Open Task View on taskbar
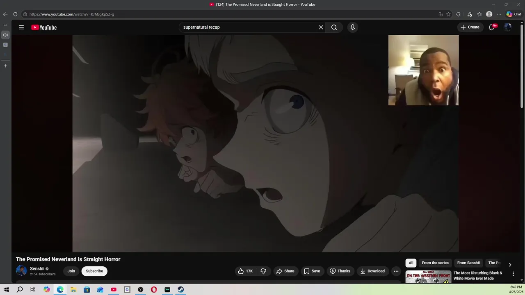This screenshot has height=295, width=525. (33, 290)
